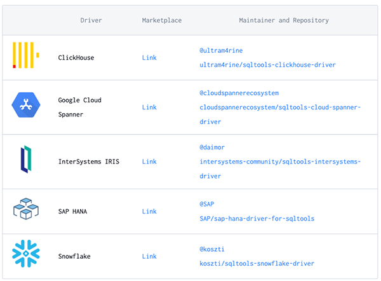Open the sqltools-cloud-spanner-driver repository link
This screenshot has height=281, width=381.
pyautogui.click(x=279, y=107)
